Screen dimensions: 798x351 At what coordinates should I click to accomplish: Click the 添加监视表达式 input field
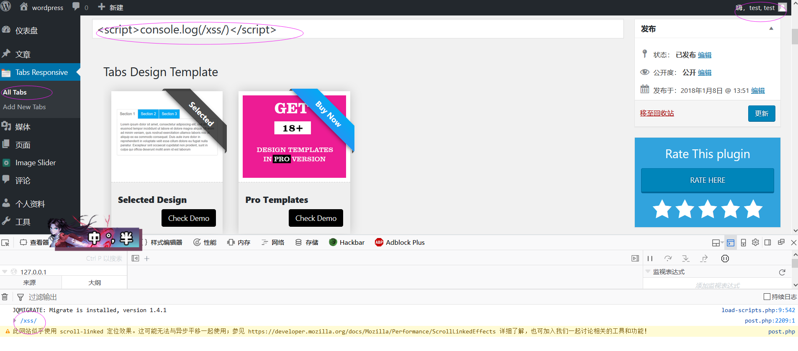[717, 285]
